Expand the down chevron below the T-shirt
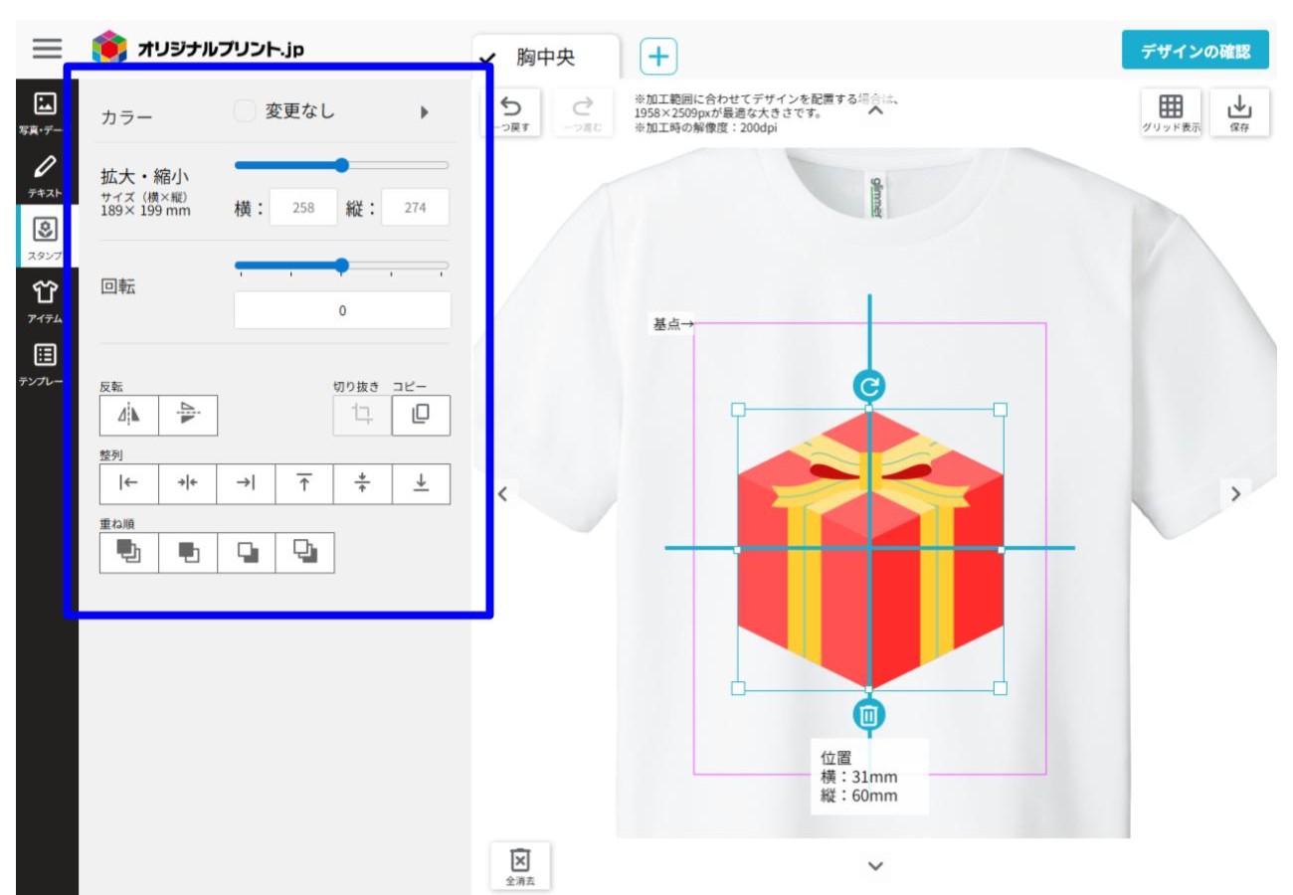 pos(875,866)
